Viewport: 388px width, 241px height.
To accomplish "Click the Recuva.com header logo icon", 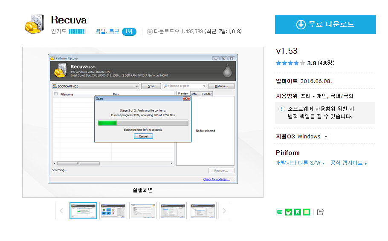I will [61, 70].
